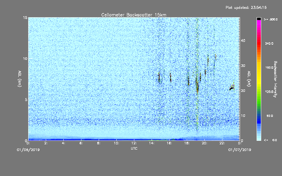282x176 pixels.
Task: Click the cloud echo near 15:00 UTC
Action: click(x=159, y=77)
